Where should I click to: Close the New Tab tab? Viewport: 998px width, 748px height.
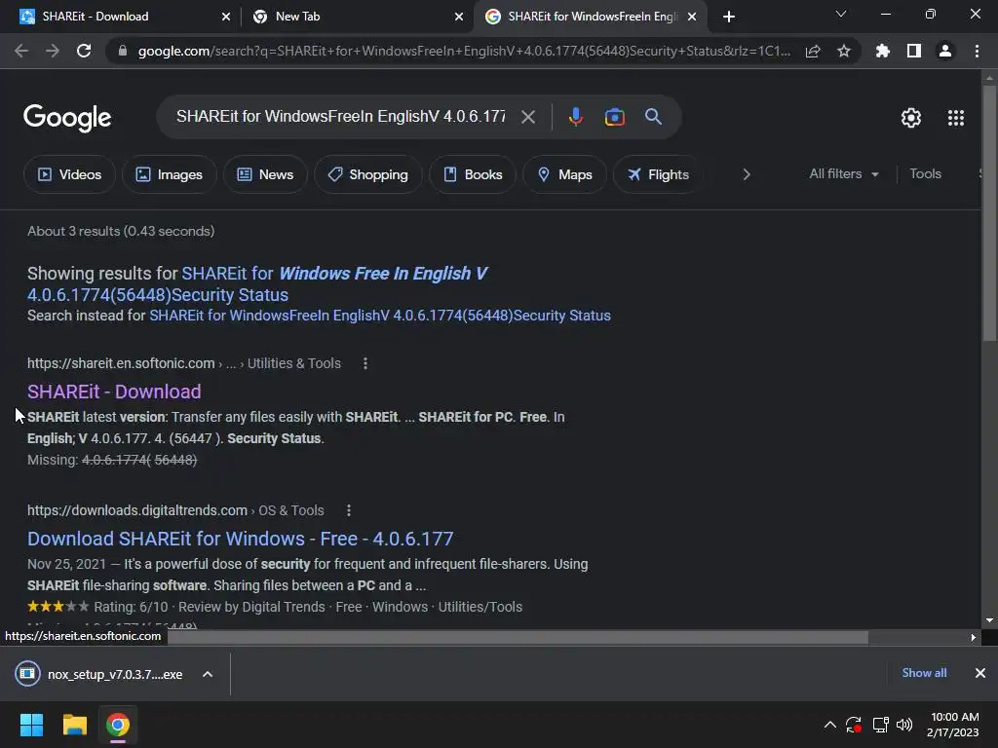pyautogui.click(x=459, y=17)
